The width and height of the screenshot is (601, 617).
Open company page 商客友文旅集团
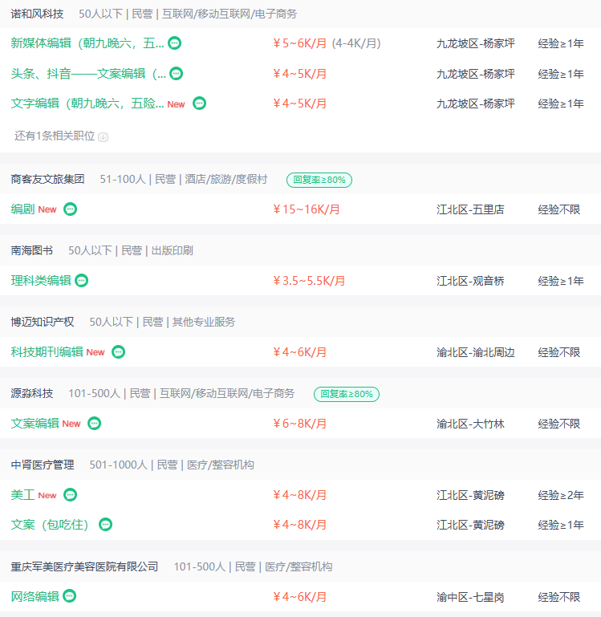tap(47, 179)
